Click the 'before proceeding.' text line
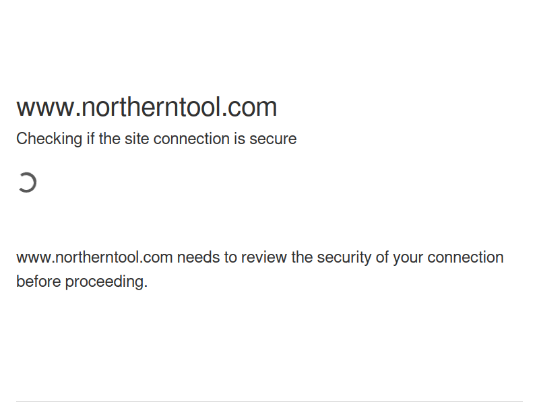This screenshot has width=539, height=404. click(x=82, y=281)
